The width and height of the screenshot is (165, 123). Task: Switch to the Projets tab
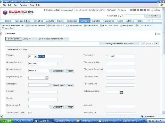pos(140,21)
